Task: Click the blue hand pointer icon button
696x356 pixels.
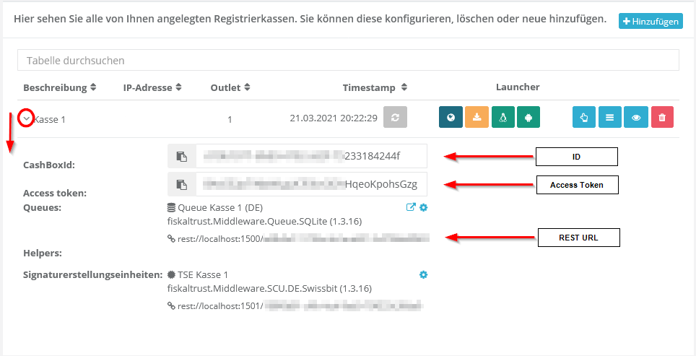Action: 584,118
